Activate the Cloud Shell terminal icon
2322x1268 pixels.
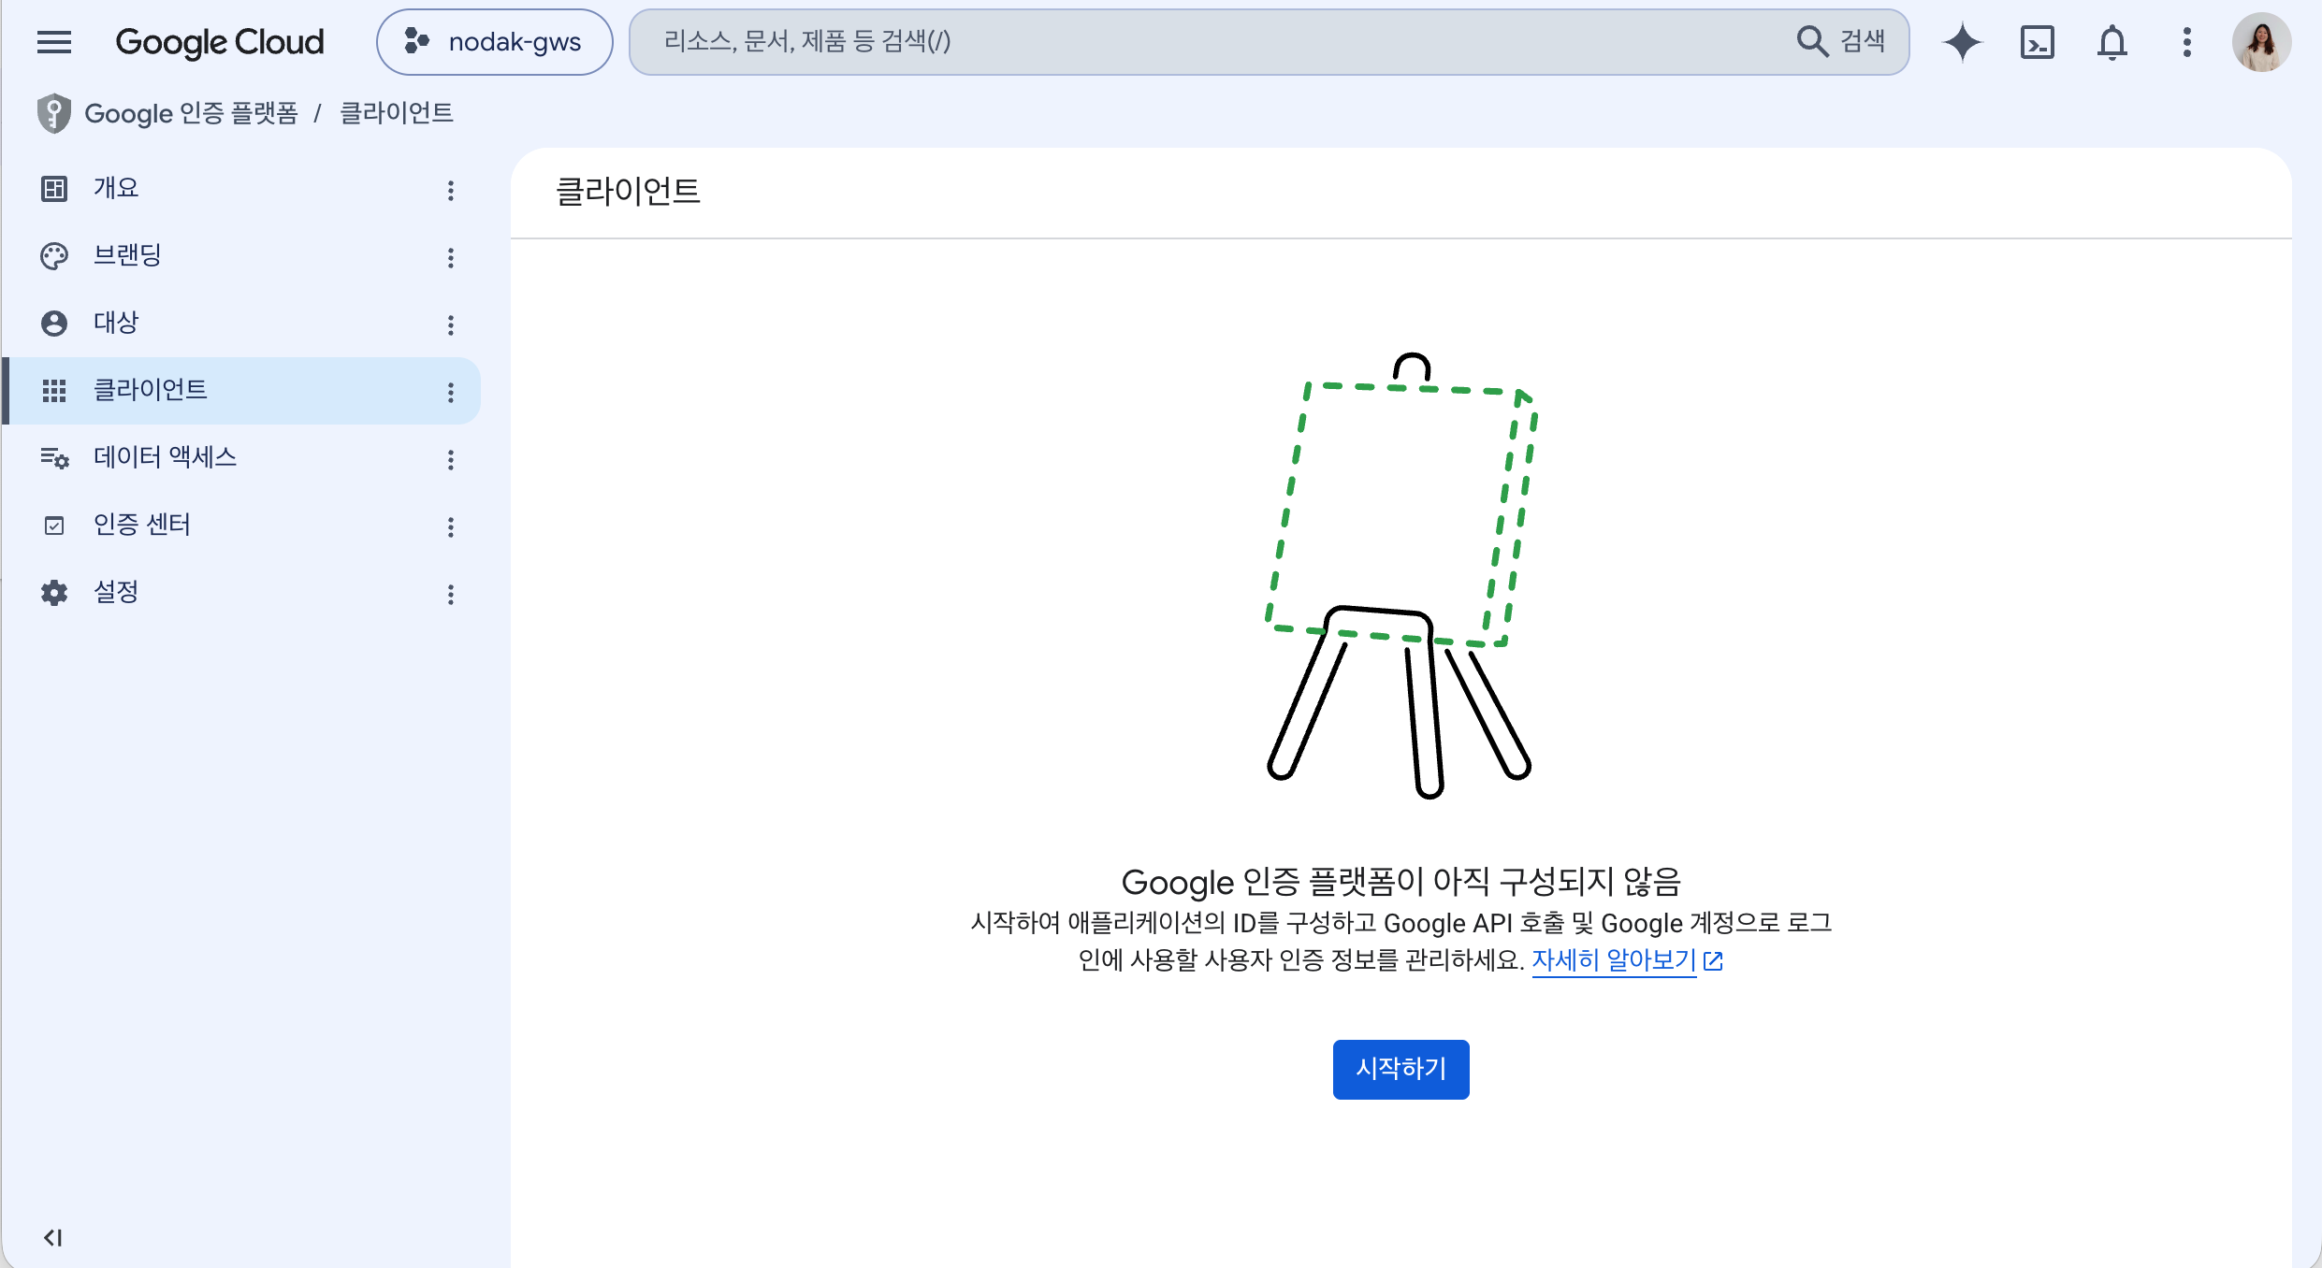pos(2038,42)
